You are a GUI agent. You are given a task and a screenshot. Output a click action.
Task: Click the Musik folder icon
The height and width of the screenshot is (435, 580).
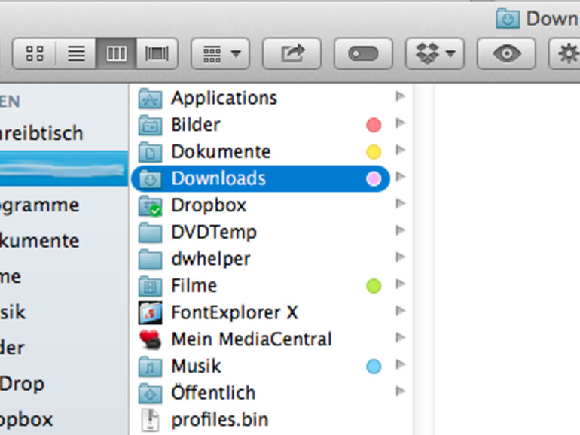(150, 367)
